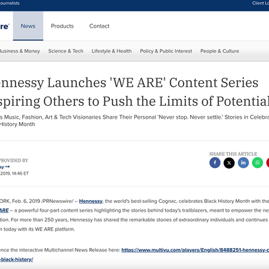The height and width of the screenshot is (269, 269).
Task: Share article on LinkedIn icon
Action: pyautogui.click(x=243, y=162)
